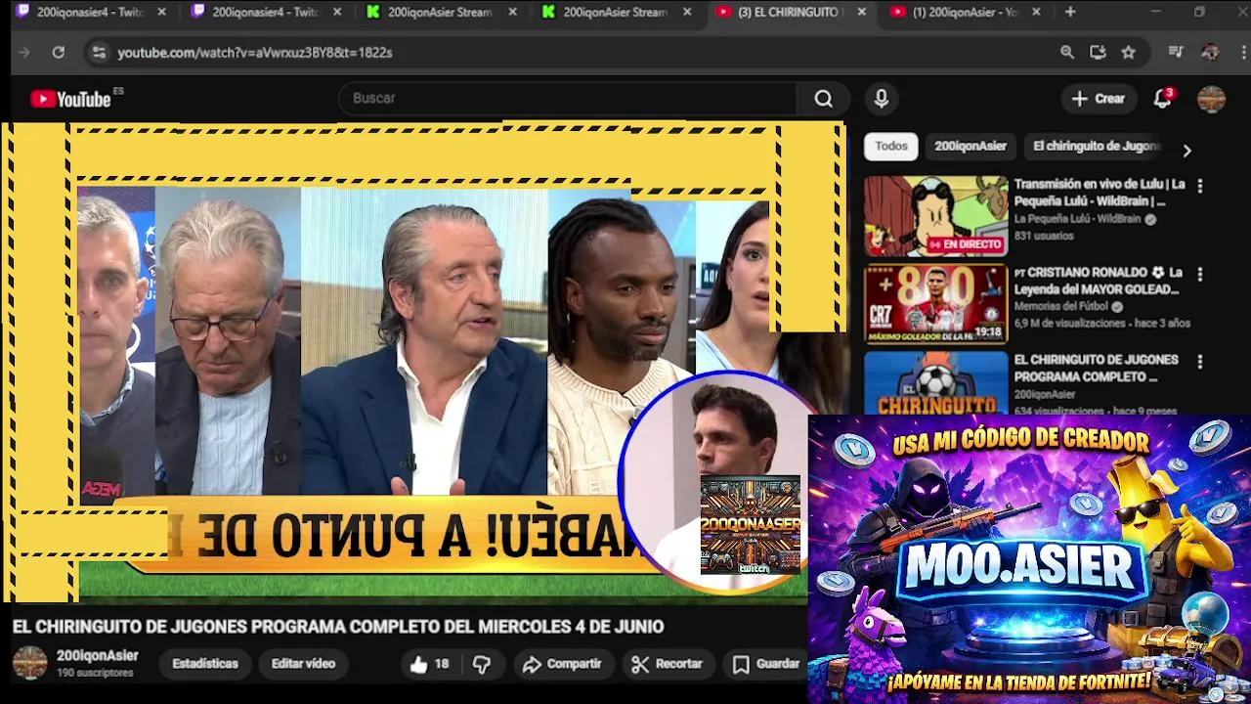Open the Crear menu
Image resolution: width=1251 pixels, height=704 pixels.
click(x=1099, y=98)
